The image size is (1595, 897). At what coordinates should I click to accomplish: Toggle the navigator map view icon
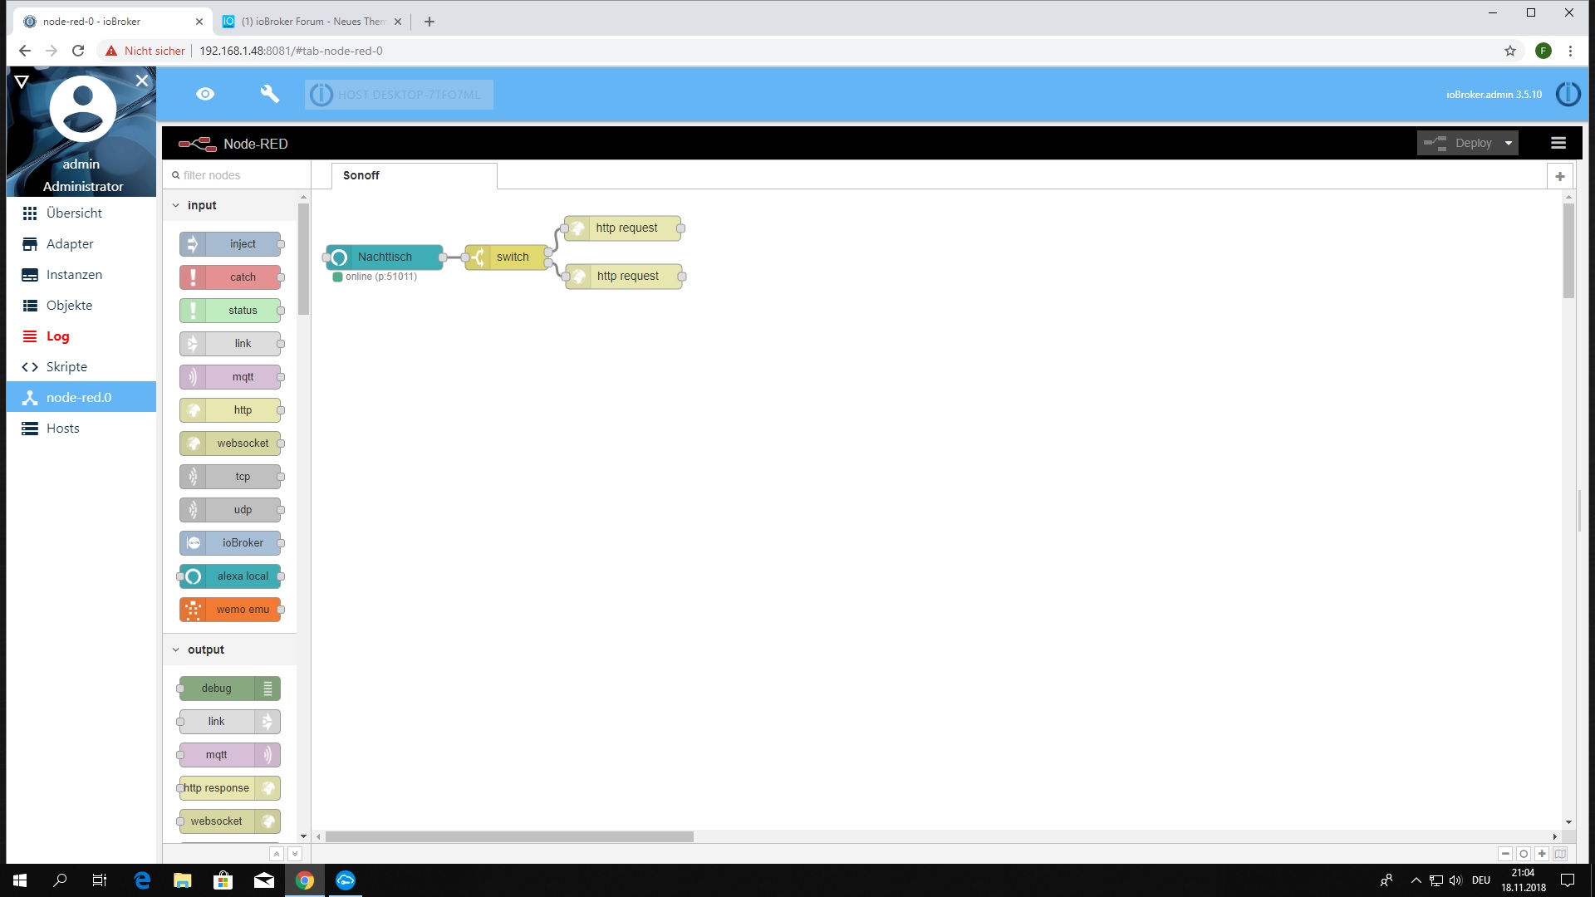(1560, 854)
